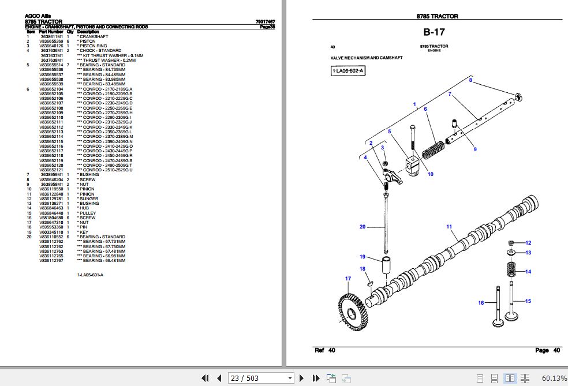
Task: Return to the previous view with the green arrow
Action: [x=331, y=378]
